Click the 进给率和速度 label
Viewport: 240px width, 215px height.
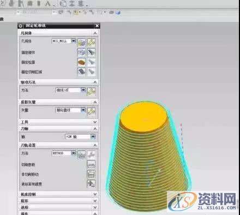[32, 184]
